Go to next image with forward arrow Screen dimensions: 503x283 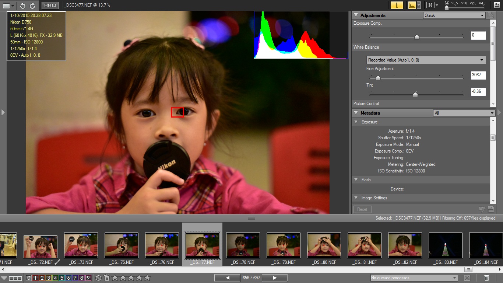point(274,278)
